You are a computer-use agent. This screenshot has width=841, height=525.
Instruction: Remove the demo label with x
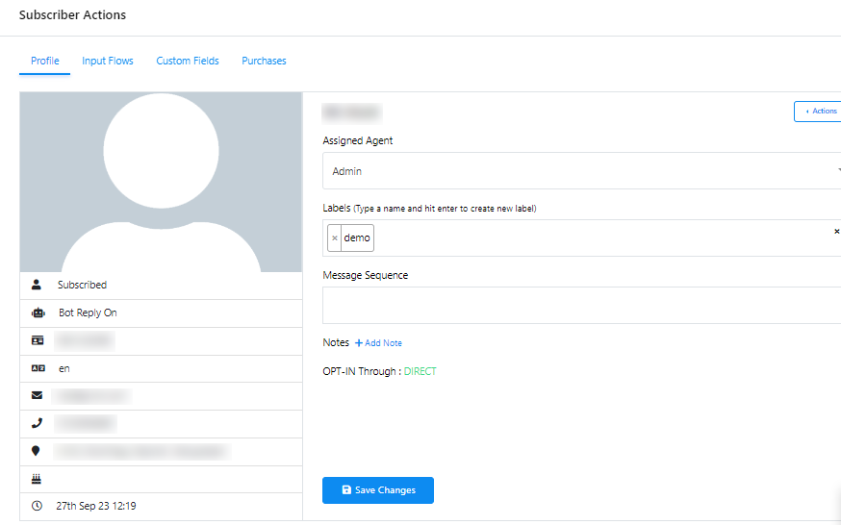pyautogui.click(x=334, y=238)
